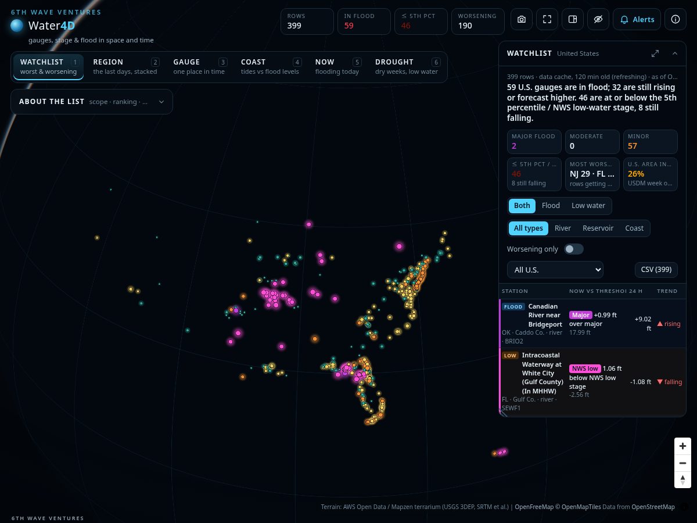Take a snapshot with the camera icon

[x=522, y=19]
